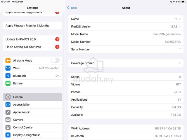The height and width of the screenshot is (140, 187).
Task: Tap red badge on Finish Setting Up
Action: [x=57, y=47]
